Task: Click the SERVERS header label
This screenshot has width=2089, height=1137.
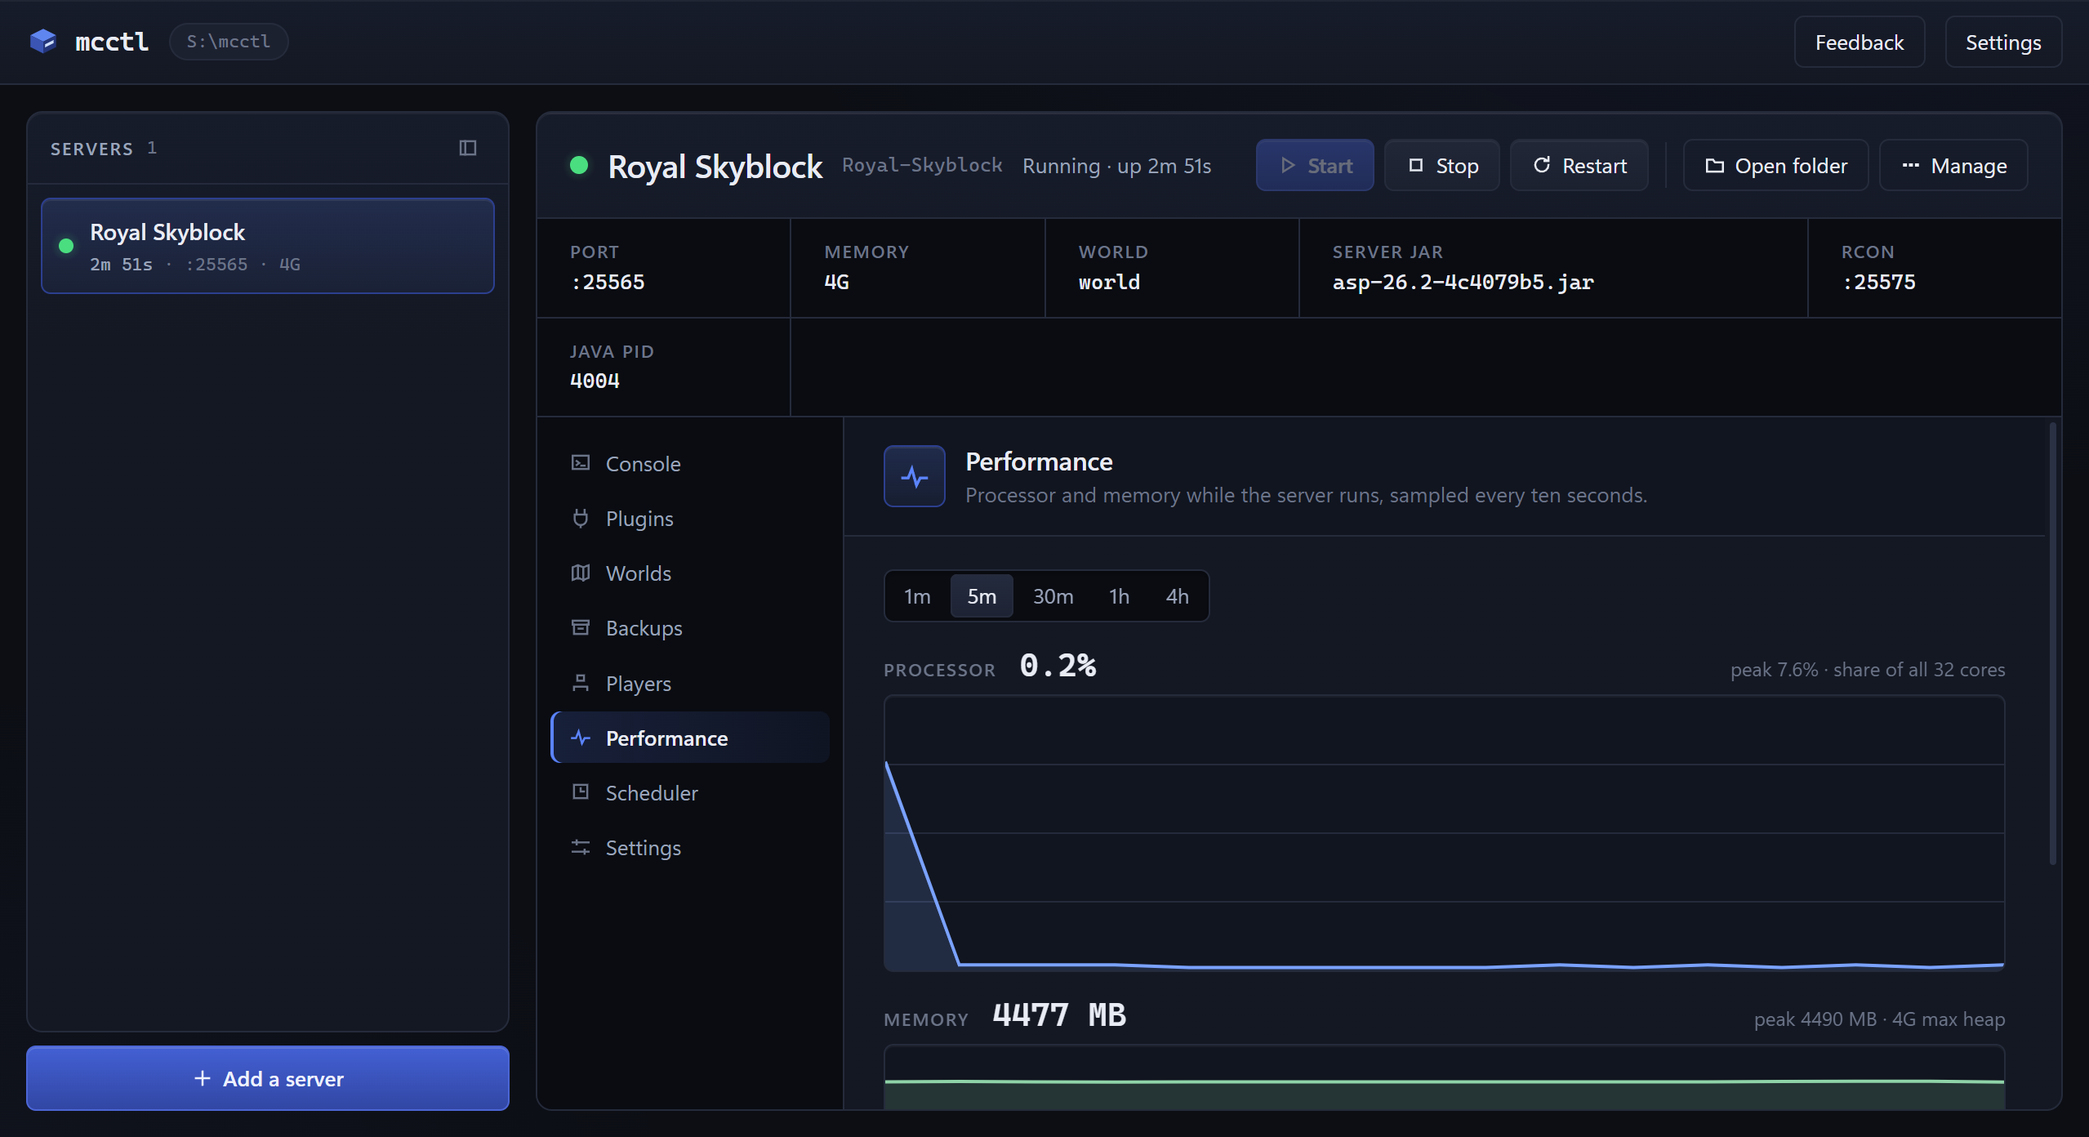Action: [x=91, y=149]
